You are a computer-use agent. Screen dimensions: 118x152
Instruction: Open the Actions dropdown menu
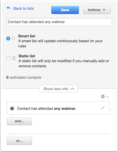coord(97,10)
